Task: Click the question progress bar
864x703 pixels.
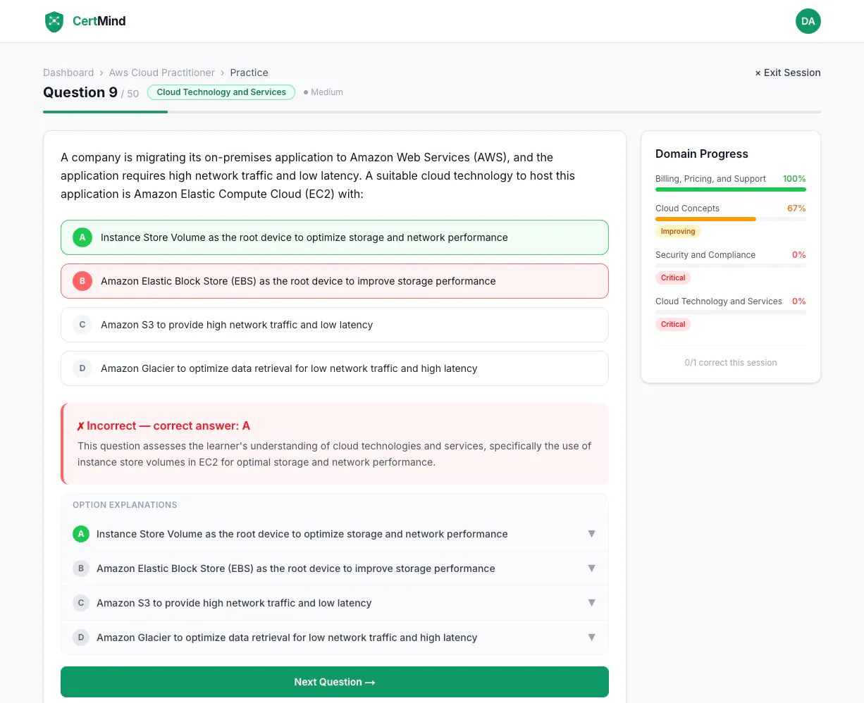Action: pos(432,112)
